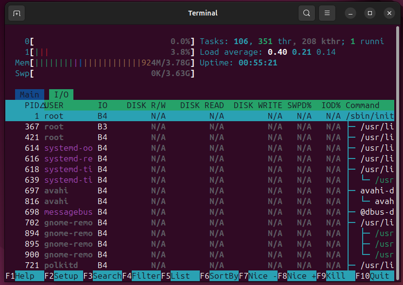
Task: Select polkitd process PID 721
Action: (x=200, y=265)
